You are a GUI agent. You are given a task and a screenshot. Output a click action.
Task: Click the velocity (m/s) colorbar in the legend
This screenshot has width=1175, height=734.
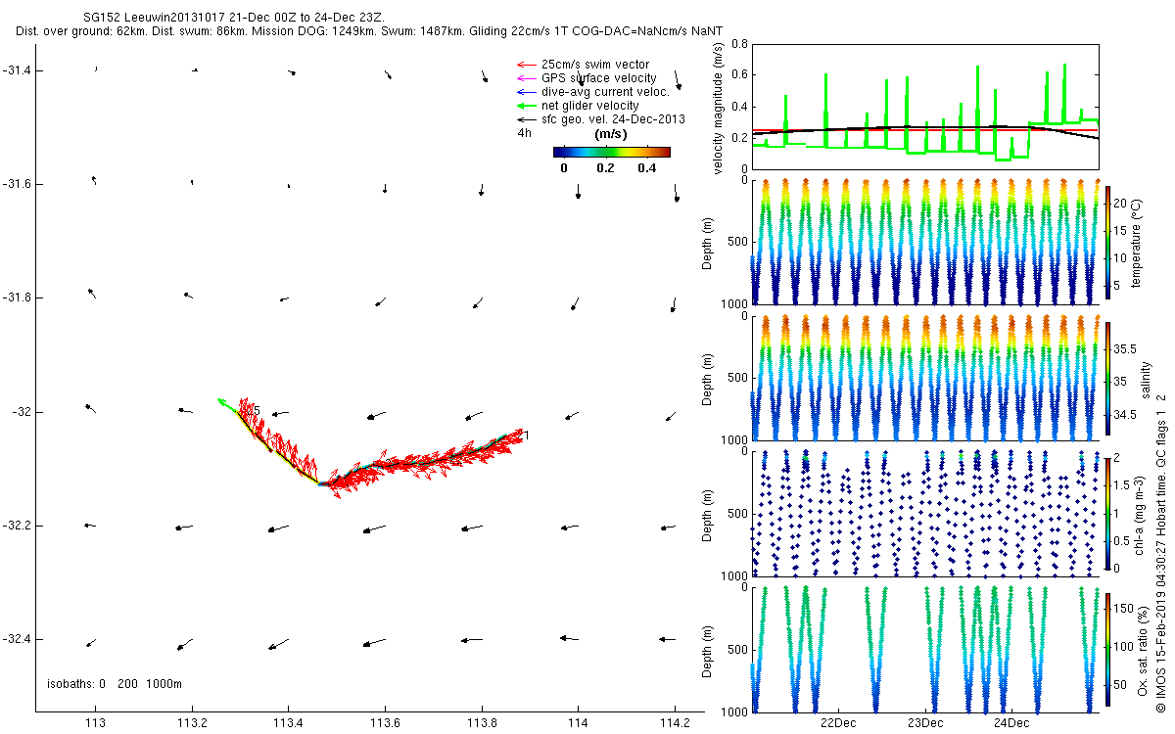pos(611,152)
